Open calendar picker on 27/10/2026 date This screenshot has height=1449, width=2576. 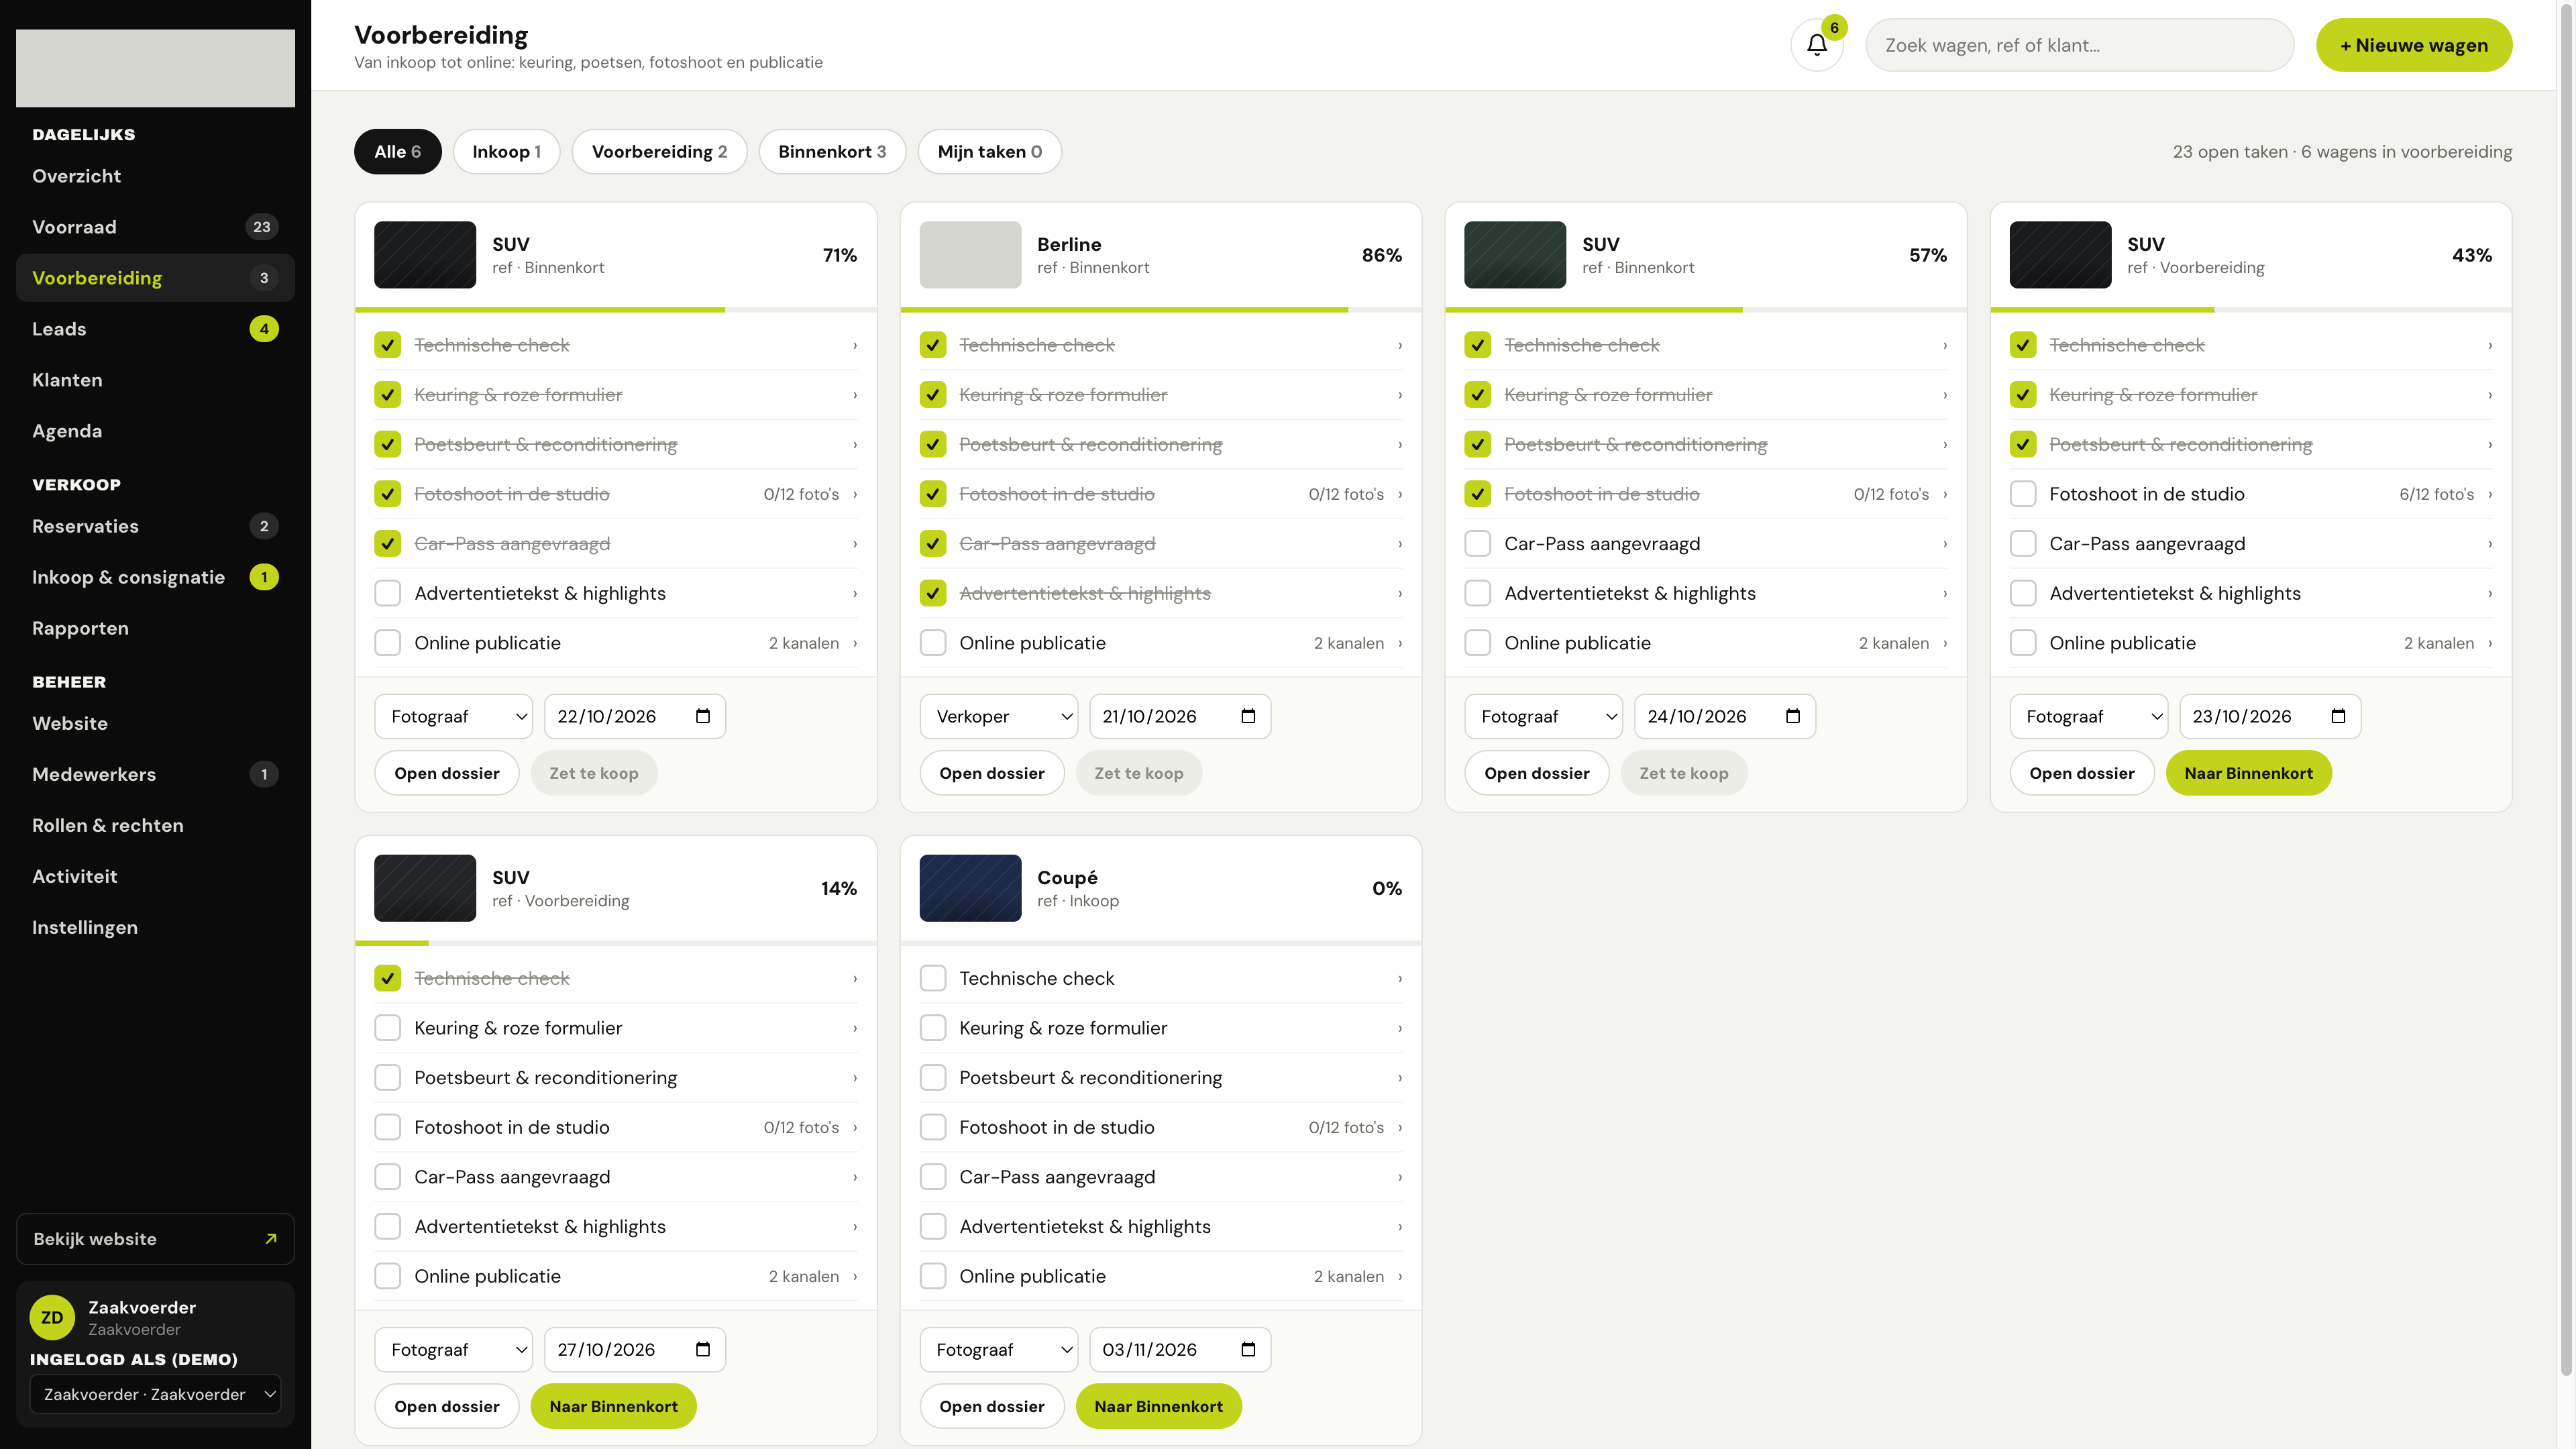703,1349
